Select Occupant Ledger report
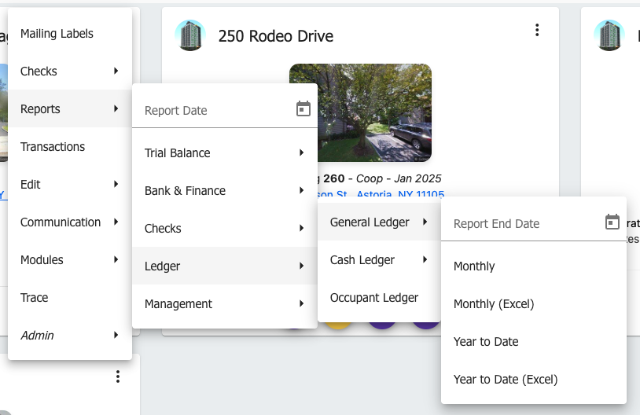The image size is (640, 415). click(379, 297)
